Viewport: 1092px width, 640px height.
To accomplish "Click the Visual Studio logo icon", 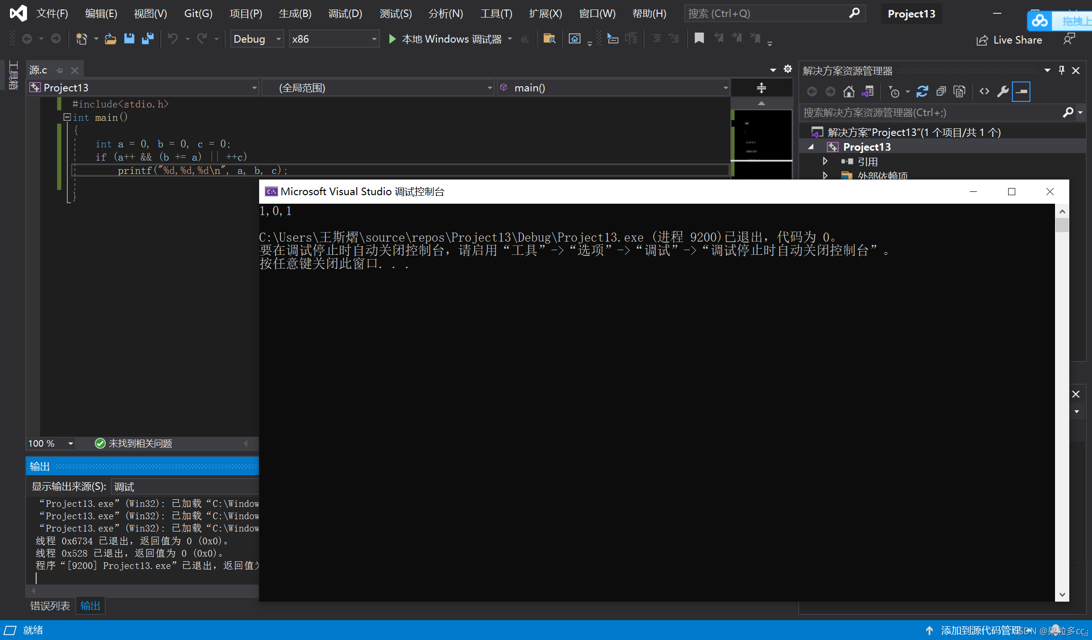I will click(x=18, y=13).
